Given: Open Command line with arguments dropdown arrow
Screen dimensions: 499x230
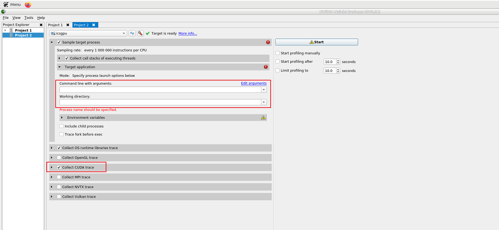Looking at the screenshot, I should coord(264,90).
